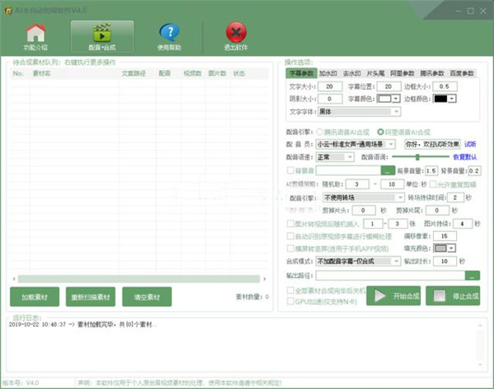Image resolution: width=494 pixels, height=389 pixels.
Task: Browse for a 背景音 audio file
Action: (388, 170)
